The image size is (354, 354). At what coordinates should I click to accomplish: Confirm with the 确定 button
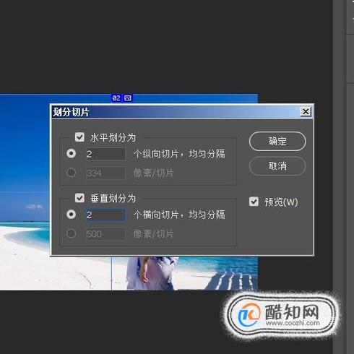pos(277,142)
